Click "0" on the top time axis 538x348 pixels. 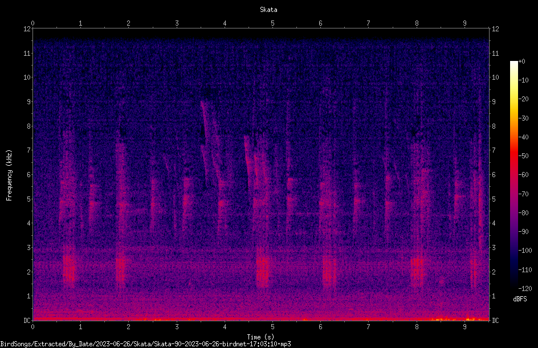coord(32,23)
